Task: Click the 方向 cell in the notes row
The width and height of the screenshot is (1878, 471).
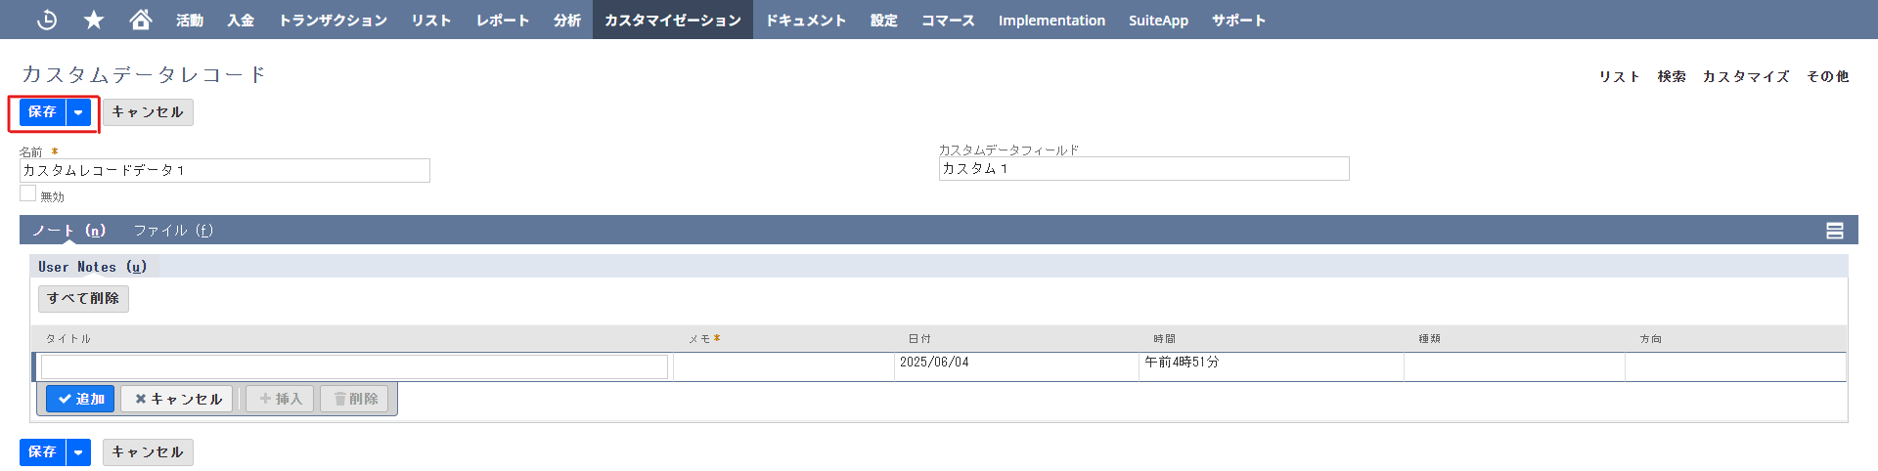Action: pos(1735,366)
